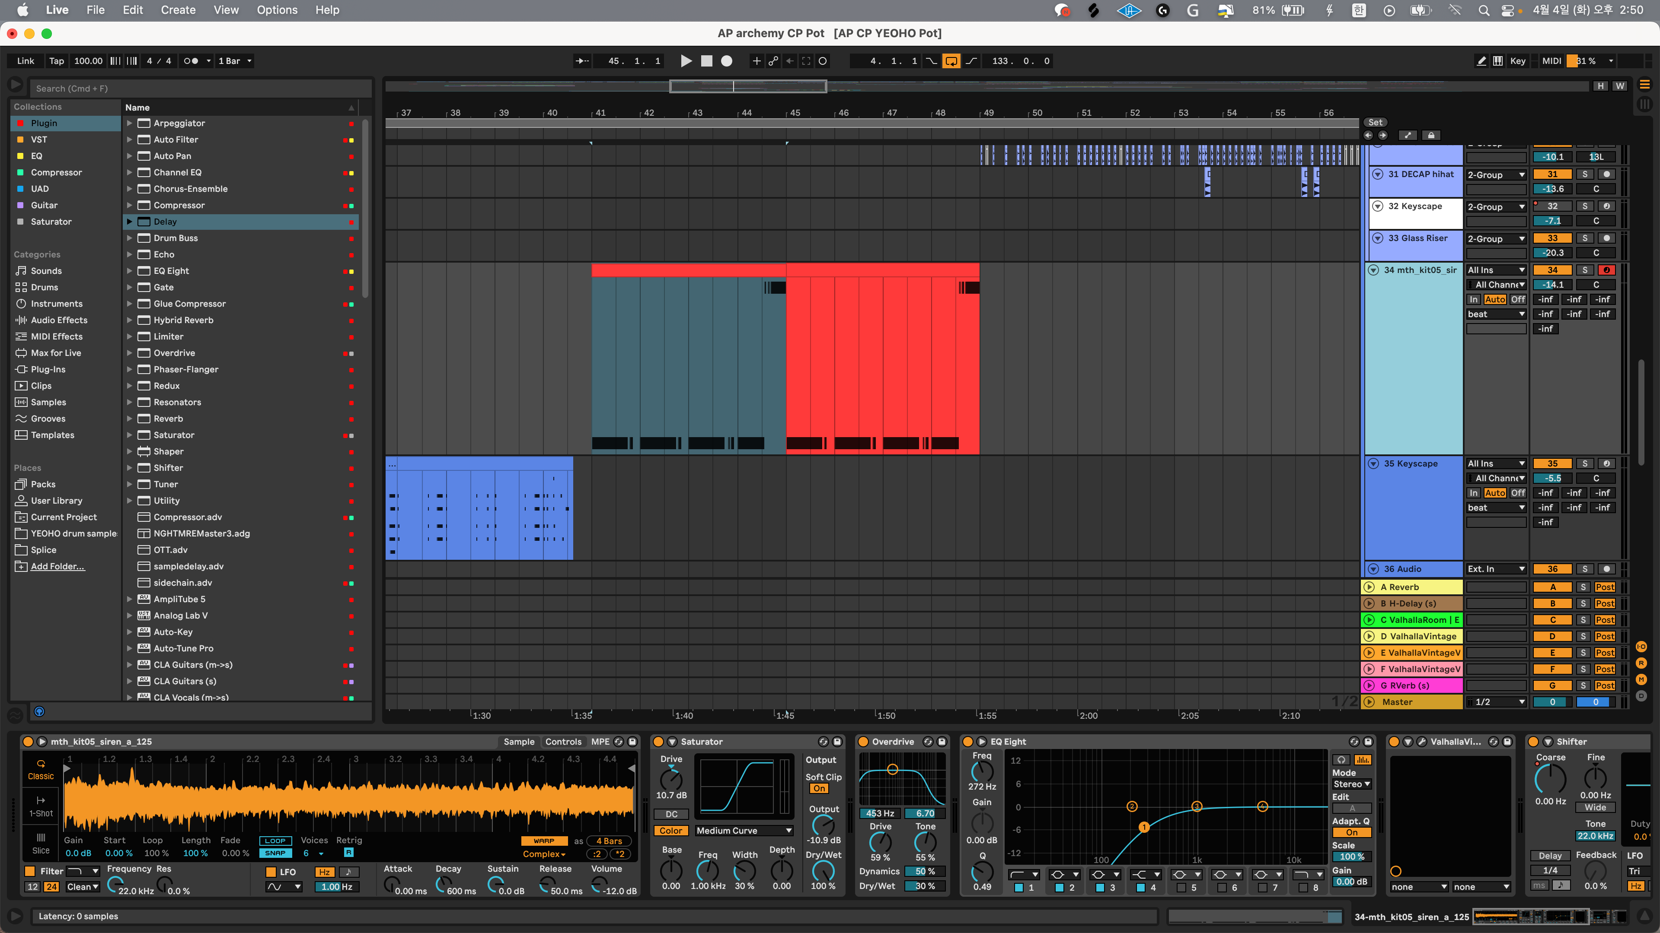Click the Follow playback arrow icon
The width and height of the screenshot is (1660, 933).
582,61
